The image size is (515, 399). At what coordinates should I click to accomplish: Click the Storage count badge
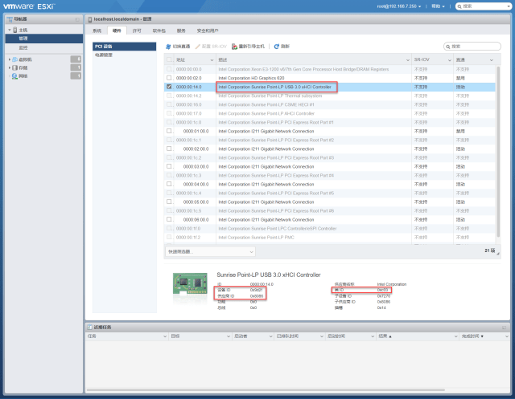[x=76, y=67]
